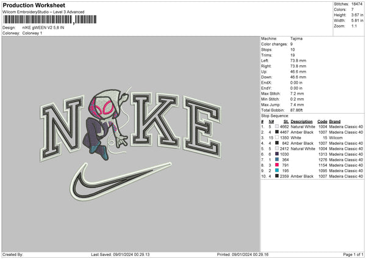This screenshot has width=366, height=259.
Task: Click the Trims value 19
Action: point(292,55)
